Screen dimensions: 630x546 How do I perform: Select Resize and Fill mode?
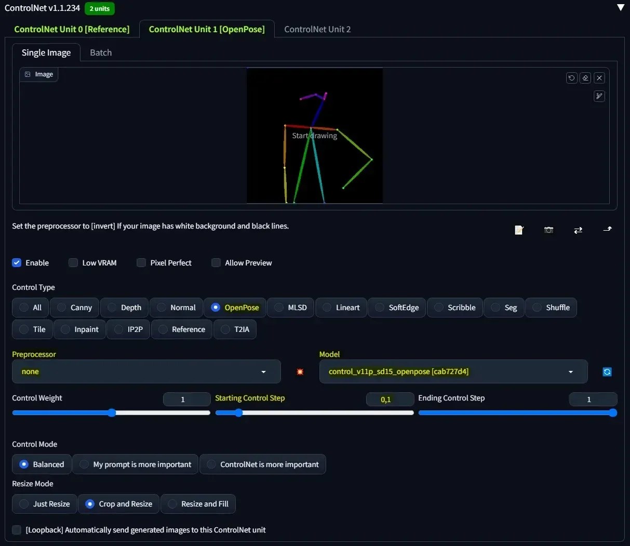click(x=198, y=504)
